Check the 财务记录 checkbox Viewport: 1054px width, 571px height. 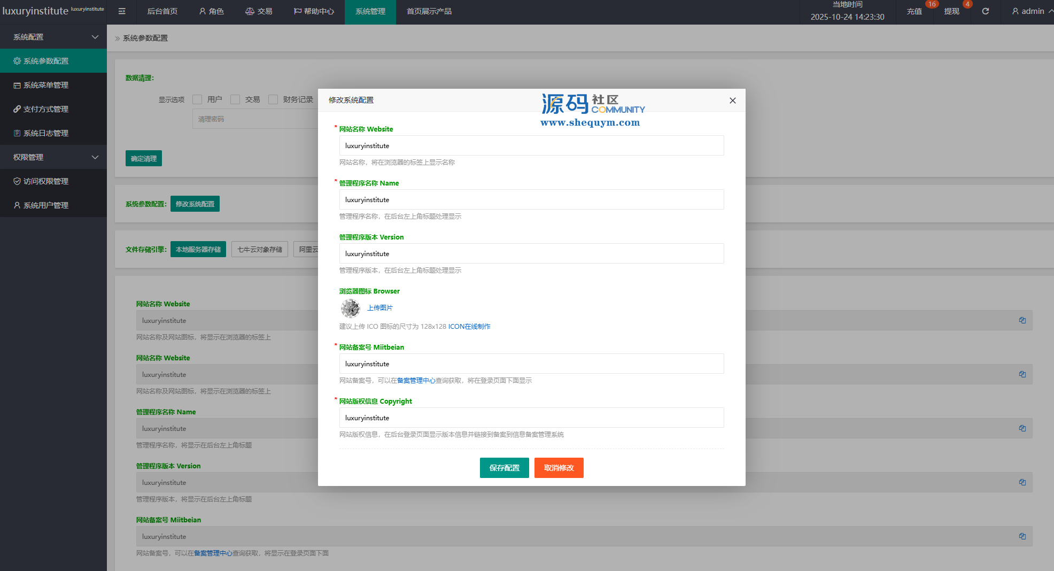pyautogui.click(x=273, y=99)
